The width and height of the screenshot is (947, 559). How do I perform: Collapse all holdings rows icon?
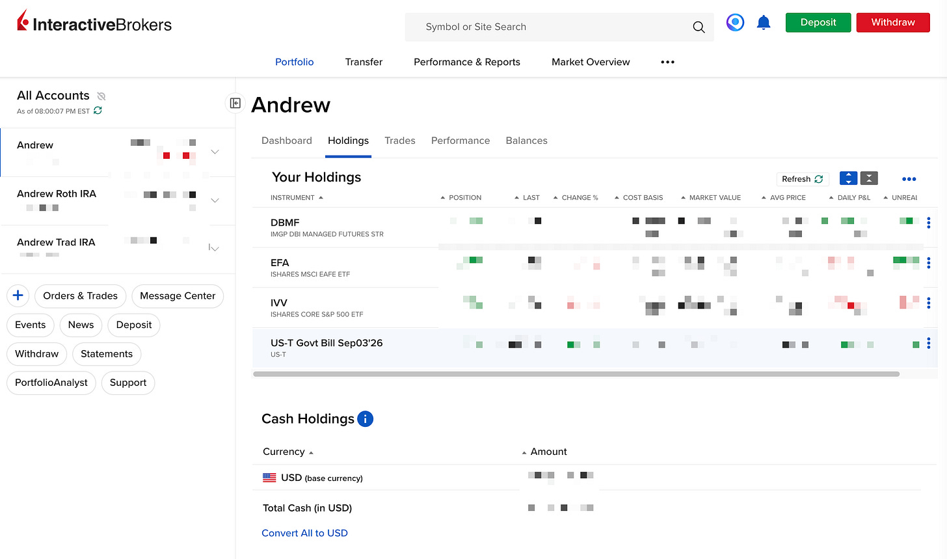click(x=869, y=178)
